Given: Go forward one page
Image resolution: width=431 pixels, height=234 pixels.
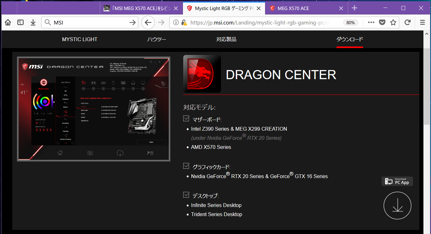Looking at the screenshot, I should point(161,23).
